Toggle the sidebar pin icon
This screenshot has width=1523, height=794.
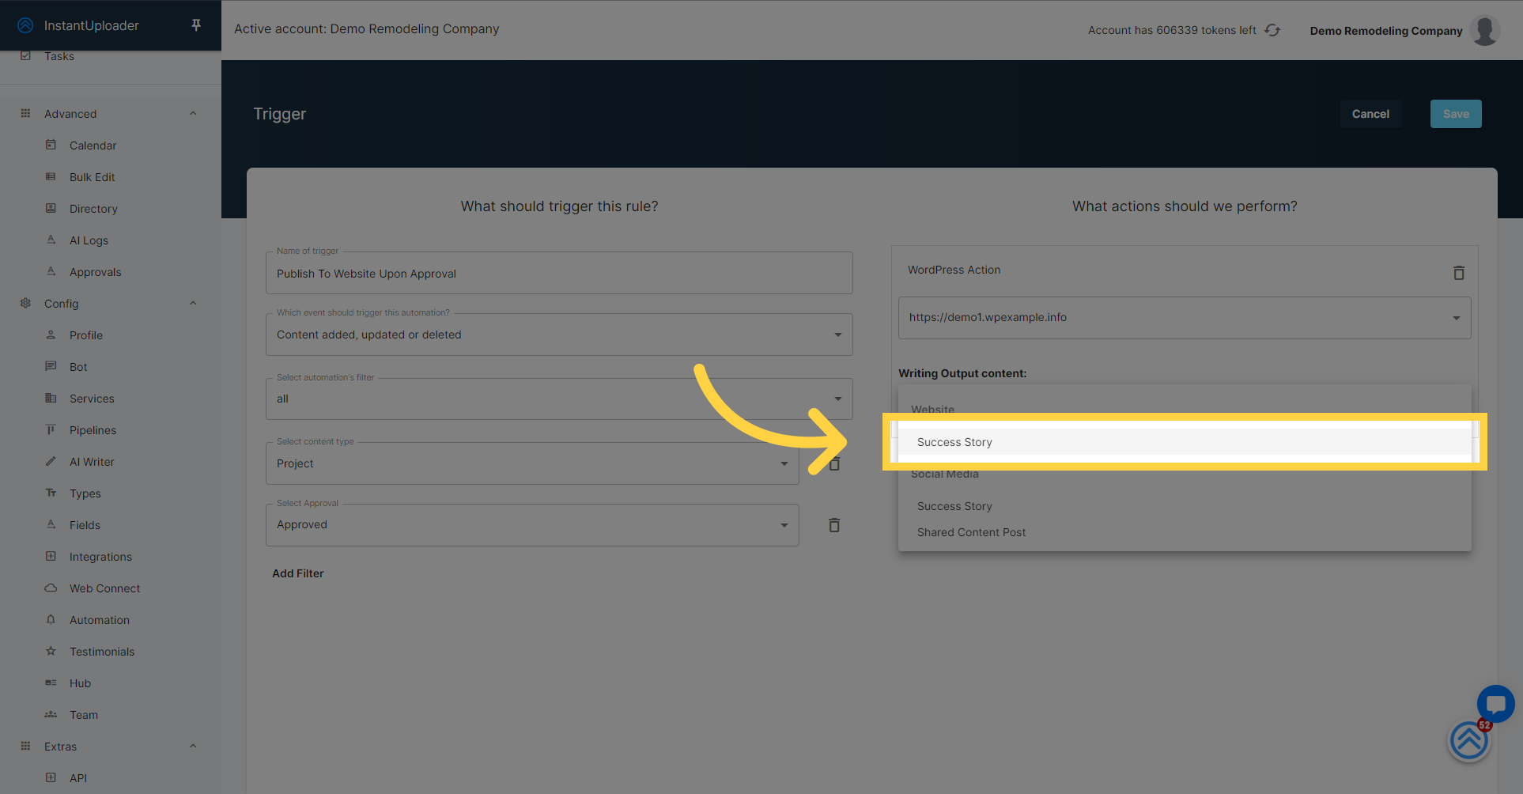tap(196, 25)
